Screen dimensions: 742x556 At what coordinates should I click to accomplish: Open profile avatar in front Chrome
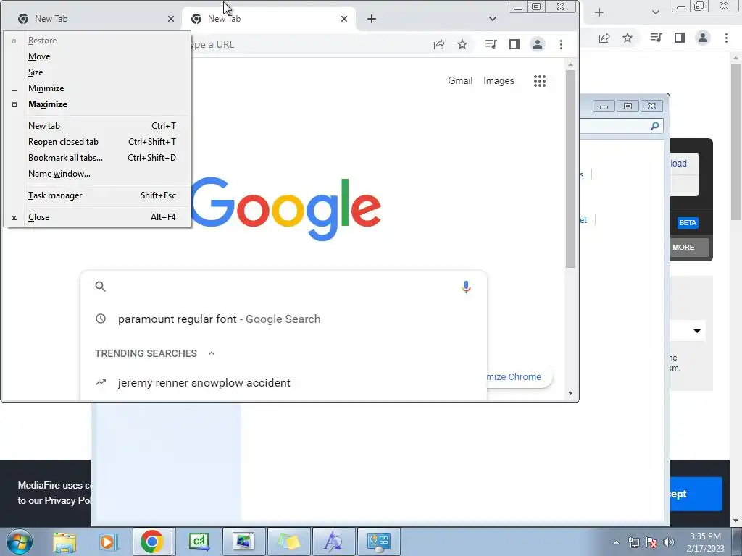(538, 44)
